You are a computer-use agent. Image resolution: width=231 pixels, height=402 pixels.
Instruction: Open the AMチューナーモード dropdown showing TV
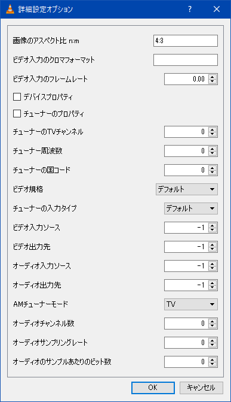point(191,304)
